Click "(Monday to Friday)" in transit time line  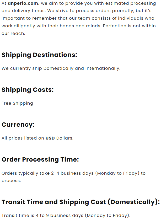pyautogui.click(x=108, y=216)
